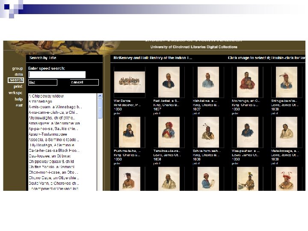Select the Red Jacket portrait thumbnail

[169, 82]
